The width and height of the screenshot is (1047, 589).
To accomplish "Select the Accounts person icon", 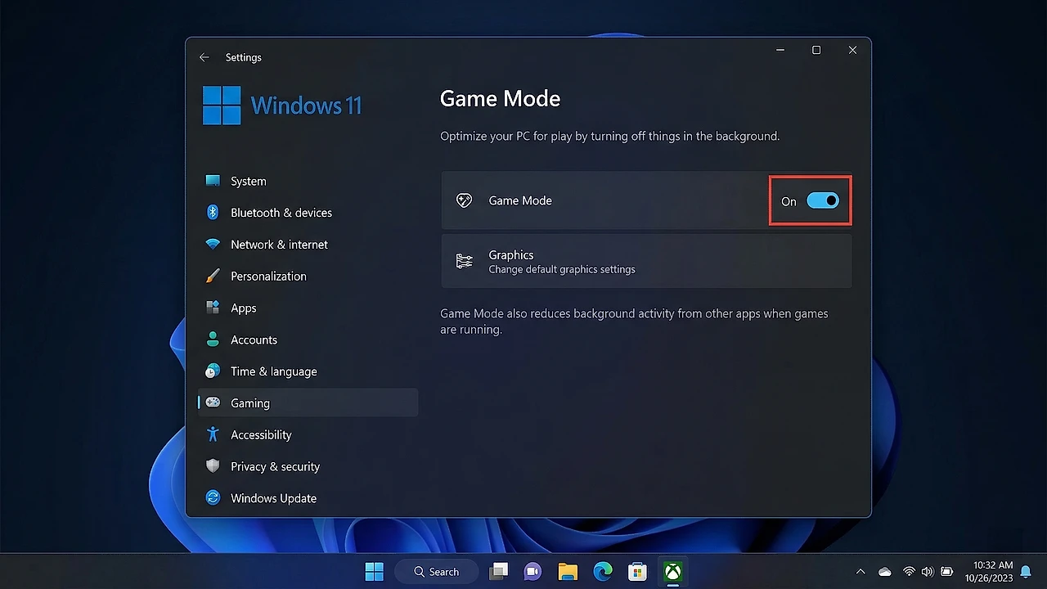I will (x=213, y=339).
